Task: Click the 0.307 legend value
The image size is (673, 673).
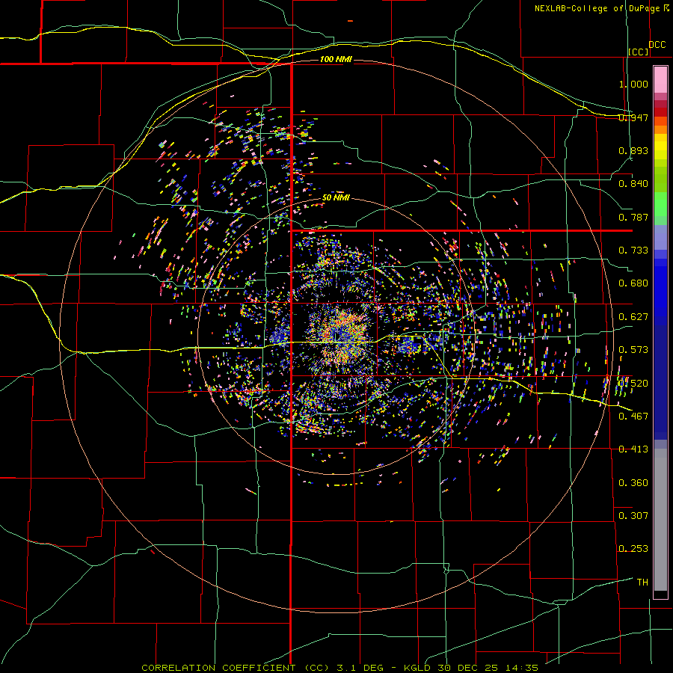Action: coord(633,516)
